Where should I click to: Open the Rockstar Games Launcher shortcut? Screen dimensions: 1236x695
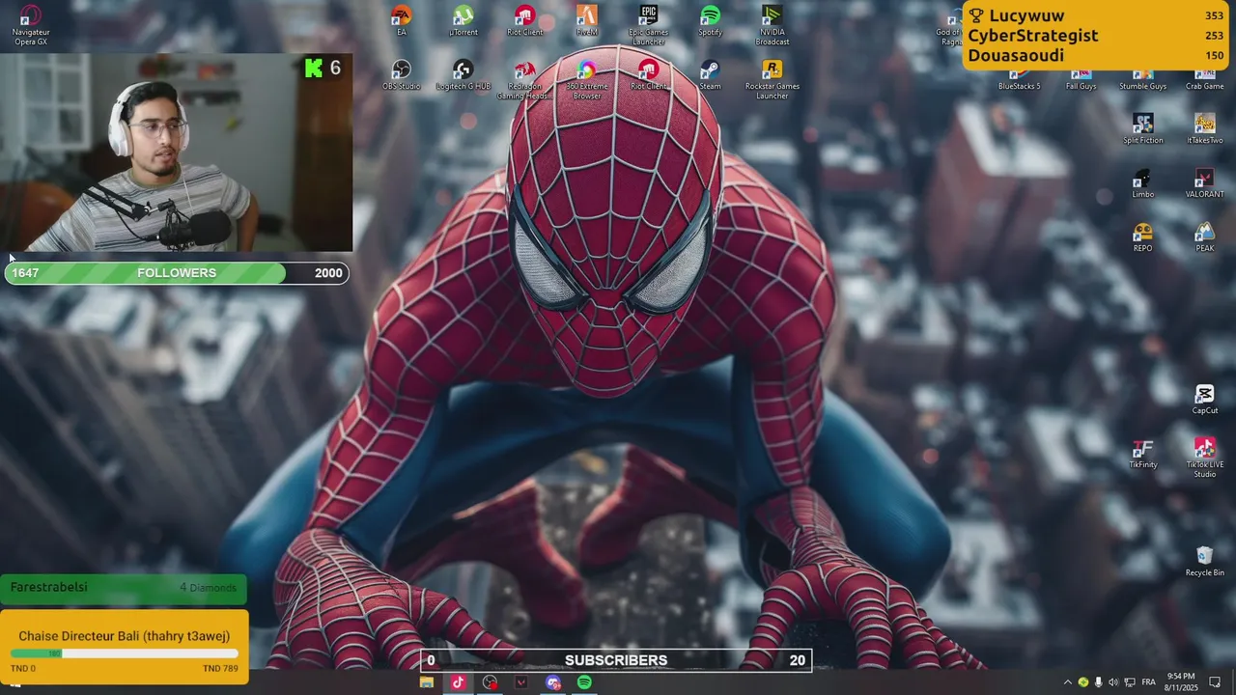click(x=772, y=79)
